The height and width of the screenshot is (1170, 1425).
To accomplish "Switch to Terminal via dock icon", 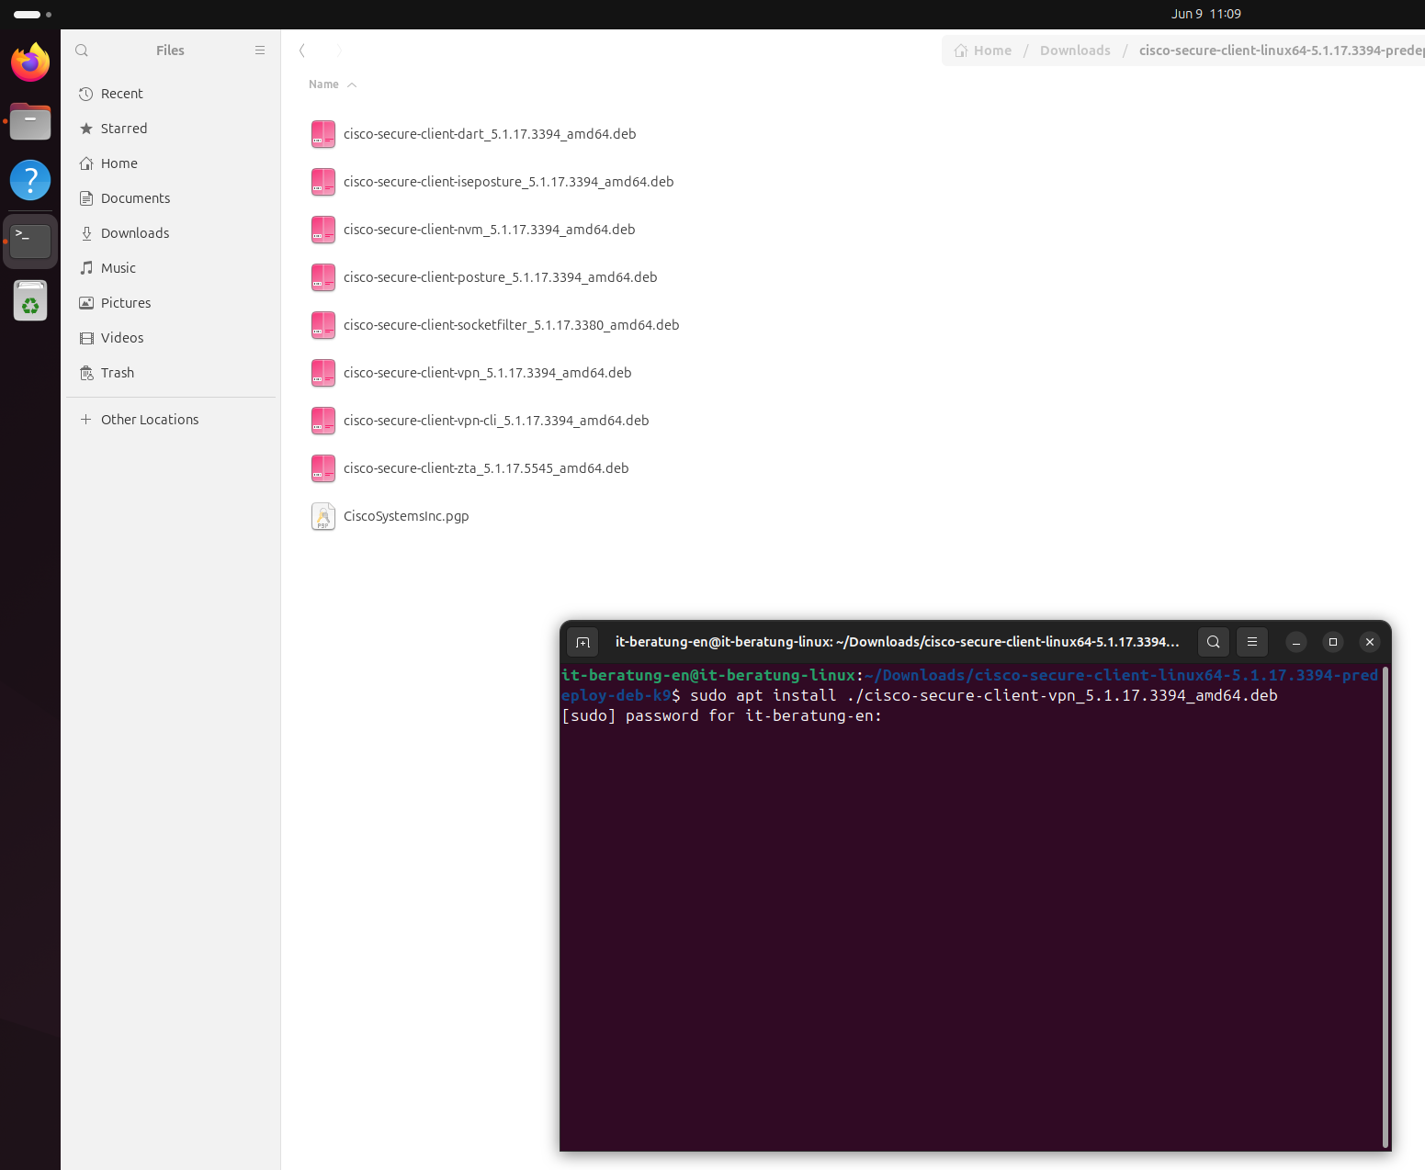I will (30, 241).
